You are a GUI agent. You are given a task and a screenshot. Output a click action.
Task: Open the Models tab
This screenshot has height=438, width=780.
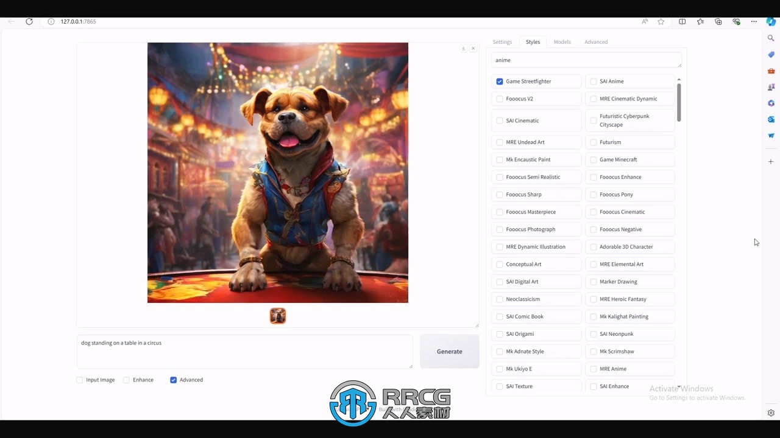click(x=562, y=42)
